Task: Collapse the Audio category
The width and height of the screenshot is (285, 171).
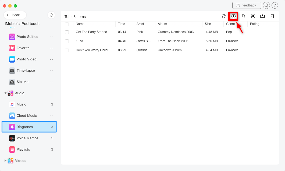Action: 6,93
